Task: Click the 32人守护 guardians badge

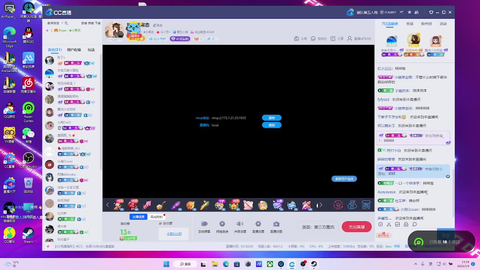Action: tap(157, 39)
